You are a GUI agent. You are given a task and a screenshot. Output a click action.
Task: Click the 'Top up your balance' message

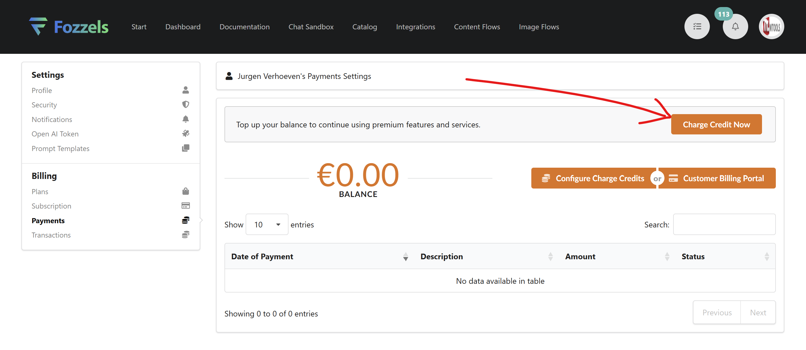click(x=358, y=125)
